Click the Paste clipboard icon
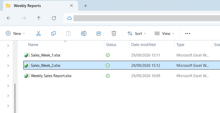The width and height of the screenshot is (220, 113). [69, 33]
